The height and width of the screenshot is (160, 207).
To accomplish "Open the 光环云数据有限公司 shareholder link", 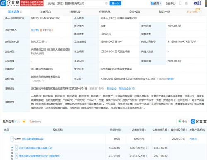I will tap(33, 139).
